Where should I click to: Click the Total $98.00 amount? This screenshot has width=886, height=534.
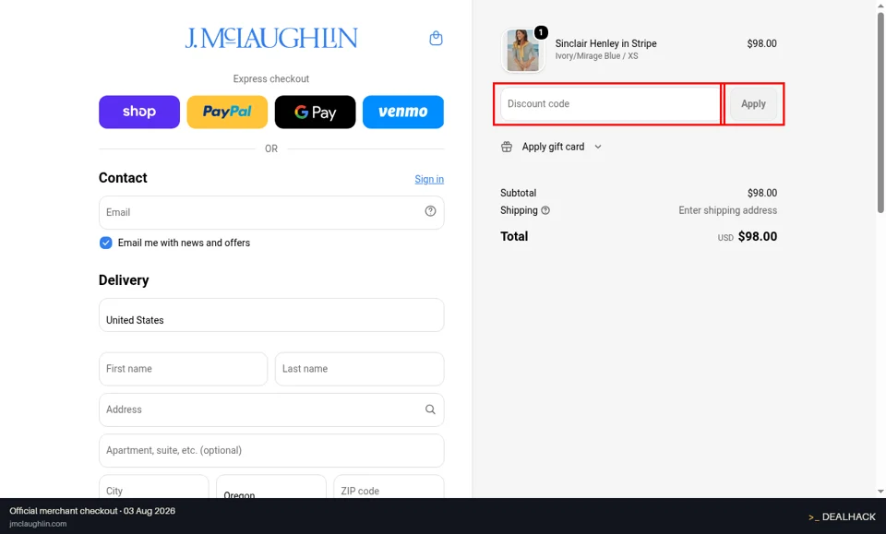(757, 236)
